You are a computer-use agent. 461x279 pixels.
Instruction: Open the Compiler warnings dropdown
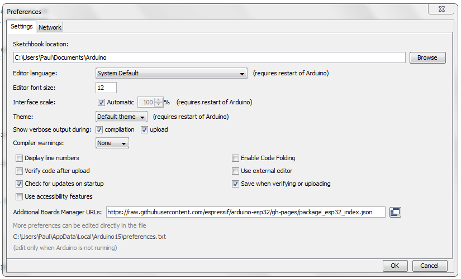(x=112, y=143)
